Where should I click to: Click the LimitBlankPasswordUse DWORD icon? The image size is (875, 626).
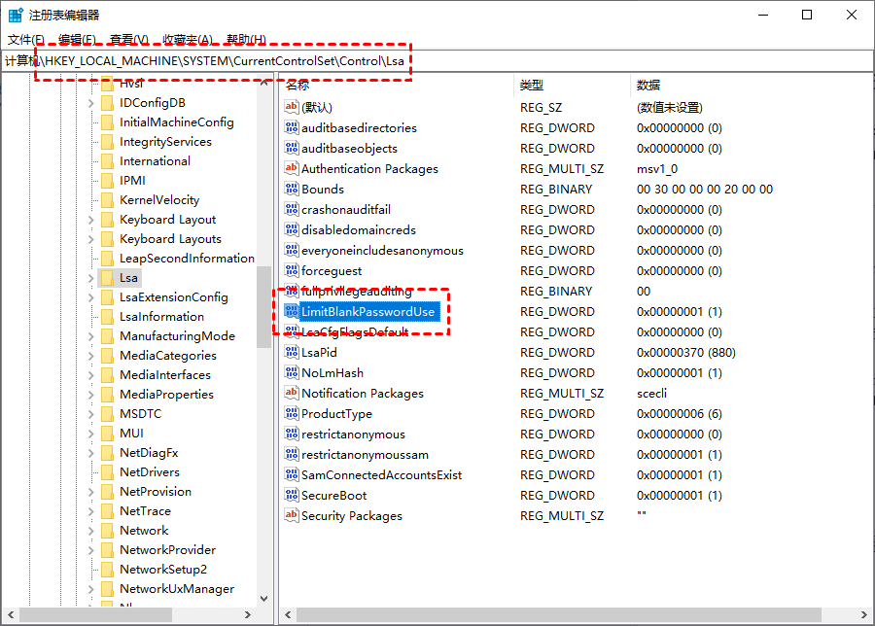coord(292,311)
